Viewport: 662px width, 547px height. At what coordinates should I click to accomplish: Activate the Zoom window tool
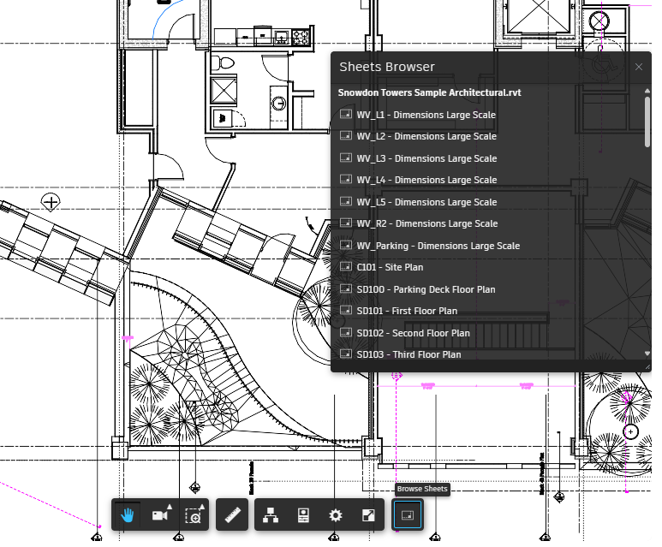coord(194,515)
